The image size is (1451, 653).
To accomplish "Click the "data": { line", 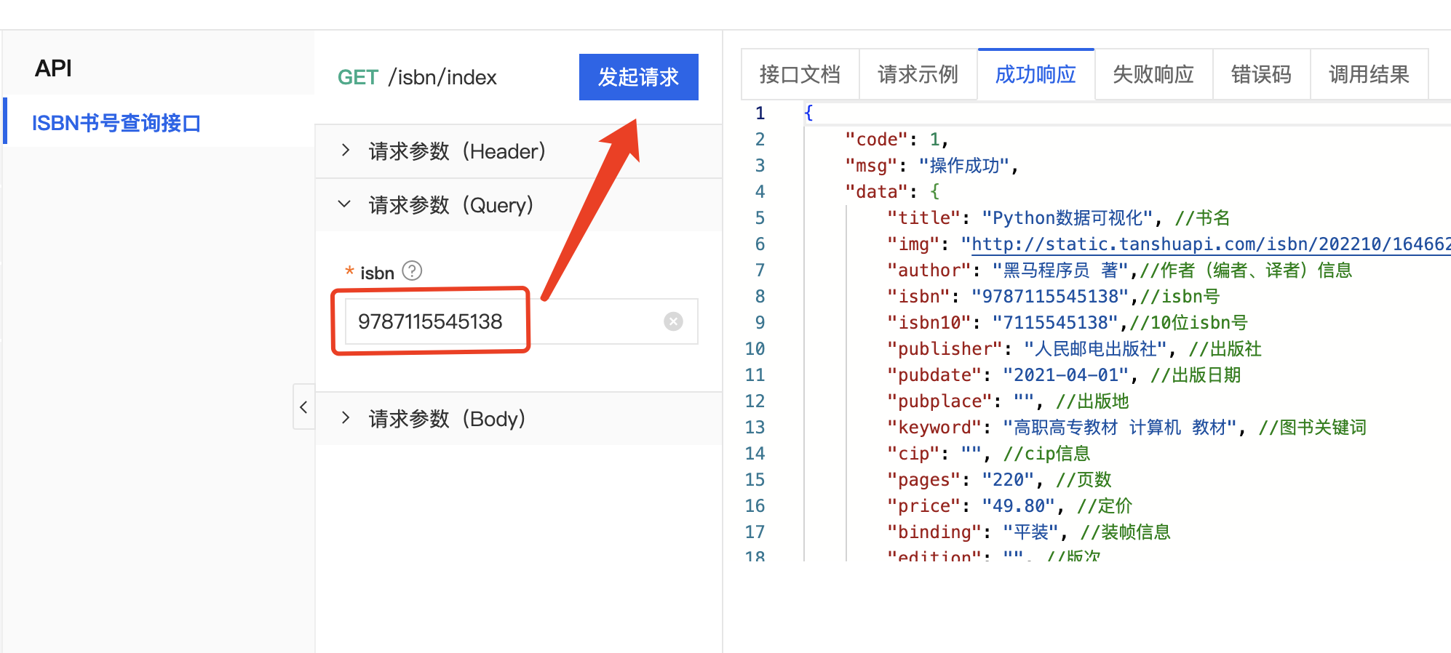I will [x=892, y=192].
